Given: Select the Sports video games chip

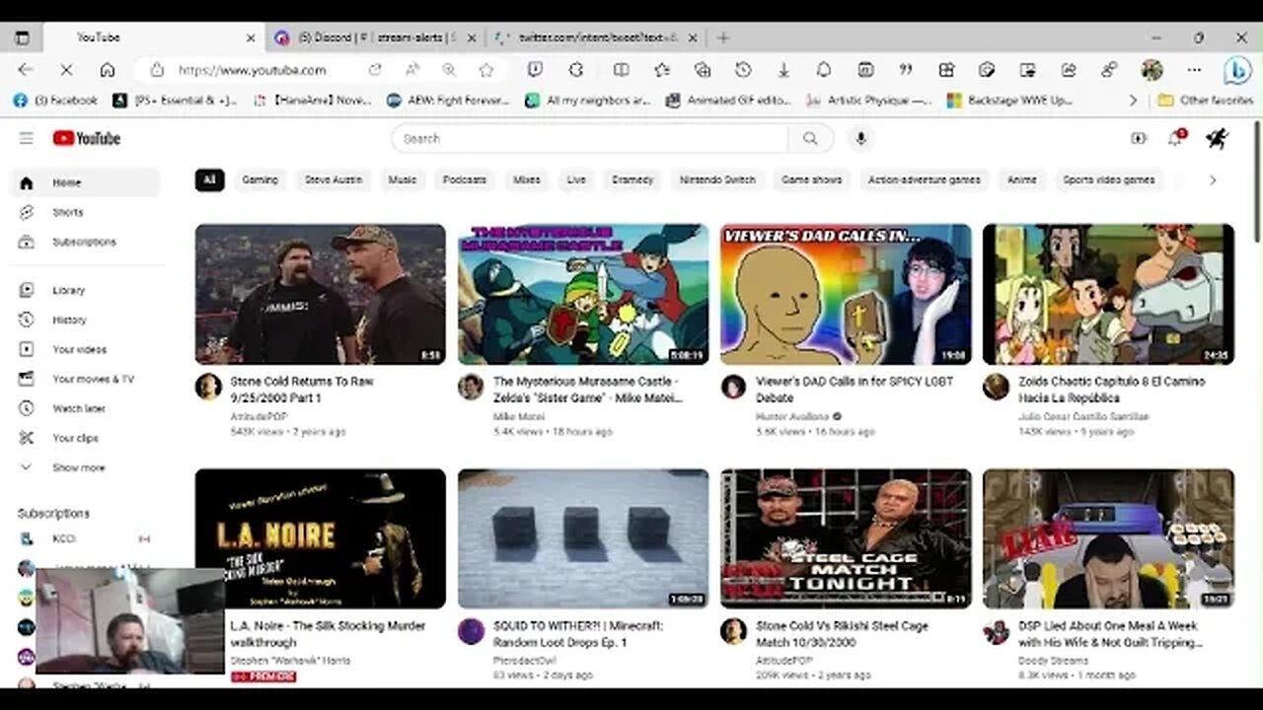Looking at the screenshot, I should (x=1109, y=179).
